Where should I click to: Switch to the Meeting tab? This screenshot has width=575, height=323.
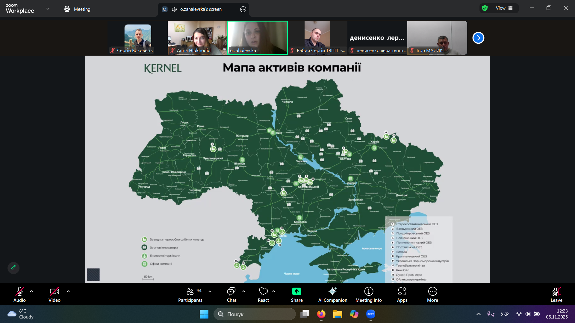click(77, 9)
